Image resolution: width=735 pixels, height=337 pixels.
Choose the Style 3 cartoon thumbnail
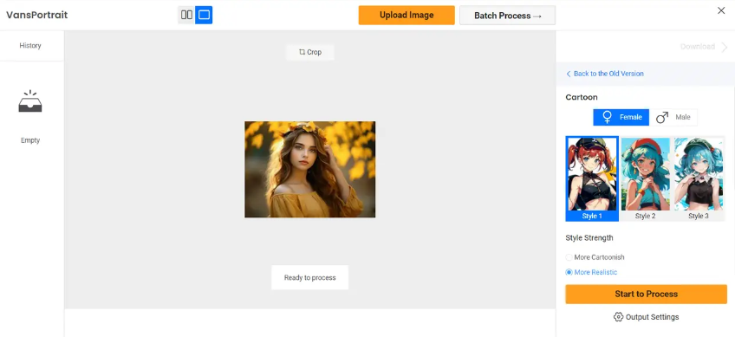699,178
